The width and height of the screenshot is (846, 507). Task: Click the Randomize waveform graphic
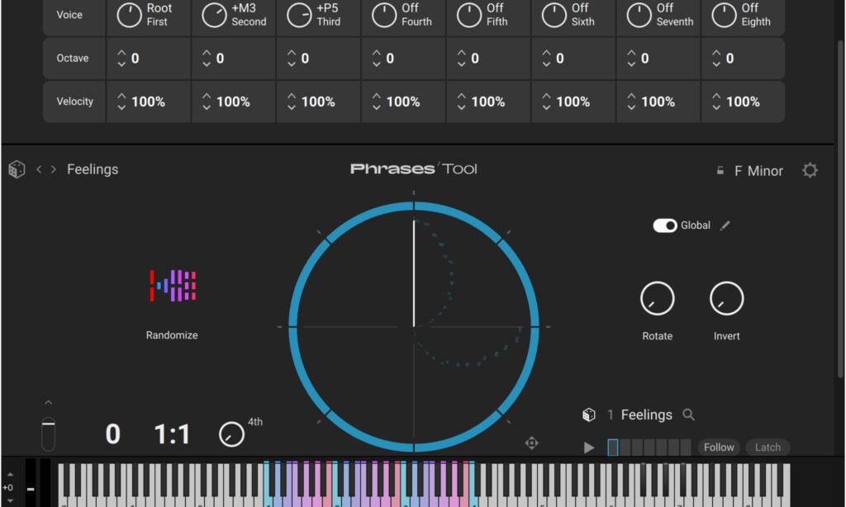(172, 284)
